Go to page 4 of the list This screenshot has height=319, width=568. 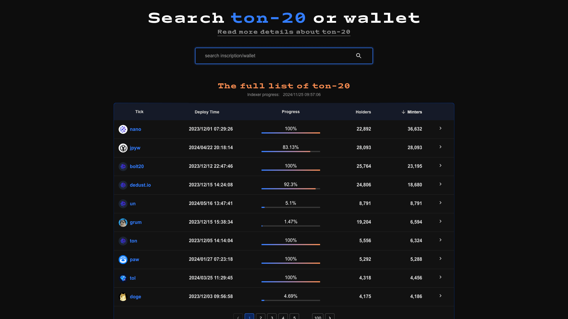click(x=283, y=317)
